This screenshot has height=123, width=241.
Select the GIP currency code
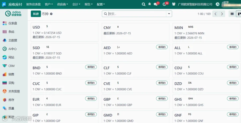(x=36, y=115)
